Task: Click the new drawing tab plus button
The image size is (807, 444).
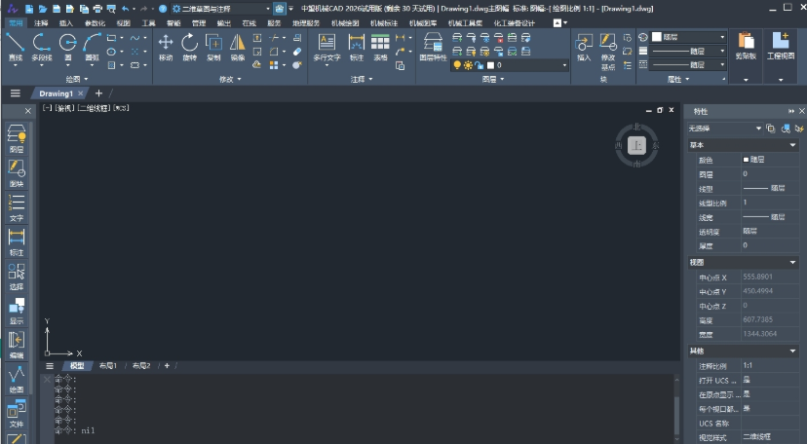Action: tap(98, 93)
